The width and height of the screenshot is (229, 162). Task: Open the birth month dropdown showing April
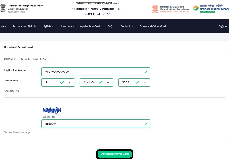point(96,83)
